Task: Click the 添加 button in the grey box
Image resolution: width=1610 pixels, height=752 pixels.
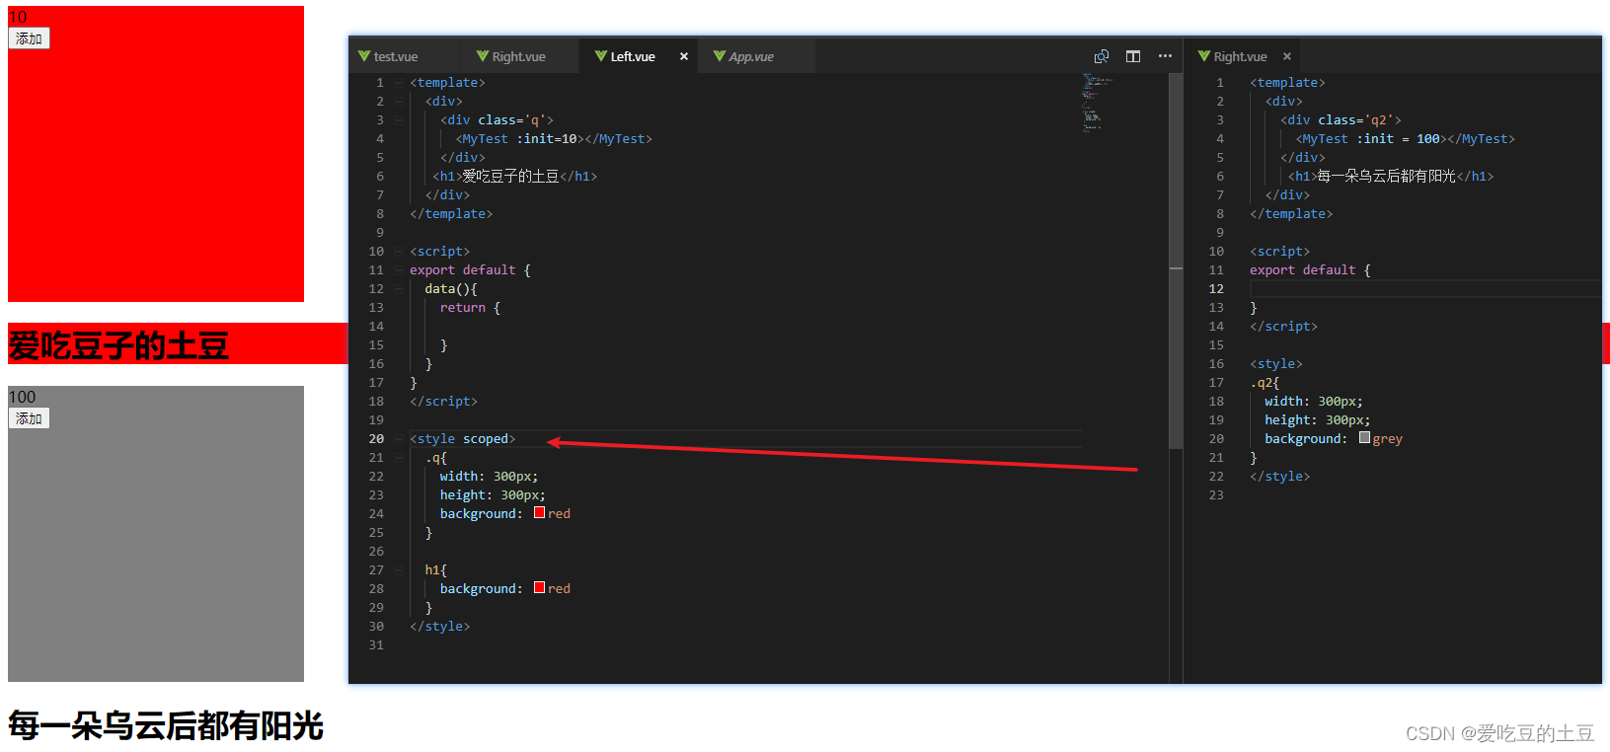Action: click(29, 418)
